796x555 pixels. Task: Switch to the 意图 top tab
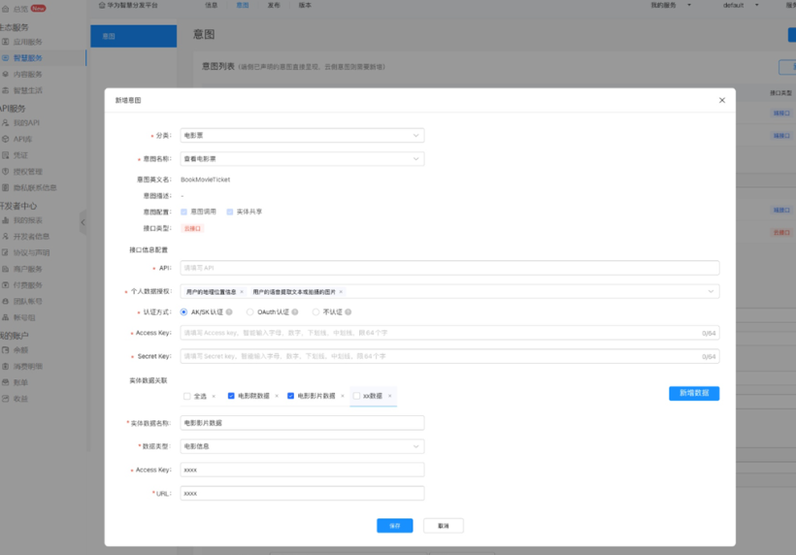[x=243, y=5]
